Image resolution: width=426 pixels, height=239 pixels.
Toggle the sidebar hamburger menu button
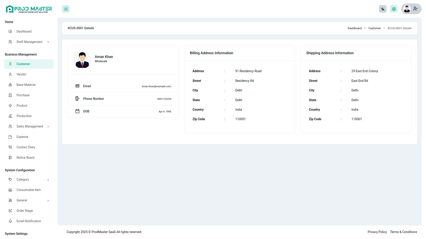point(66,9)
